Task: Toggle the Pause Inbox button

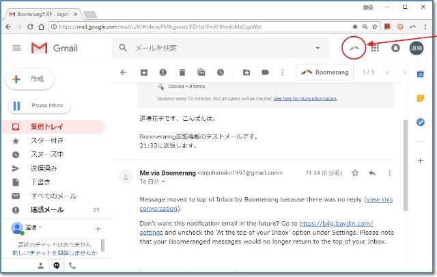Action: 40,106
